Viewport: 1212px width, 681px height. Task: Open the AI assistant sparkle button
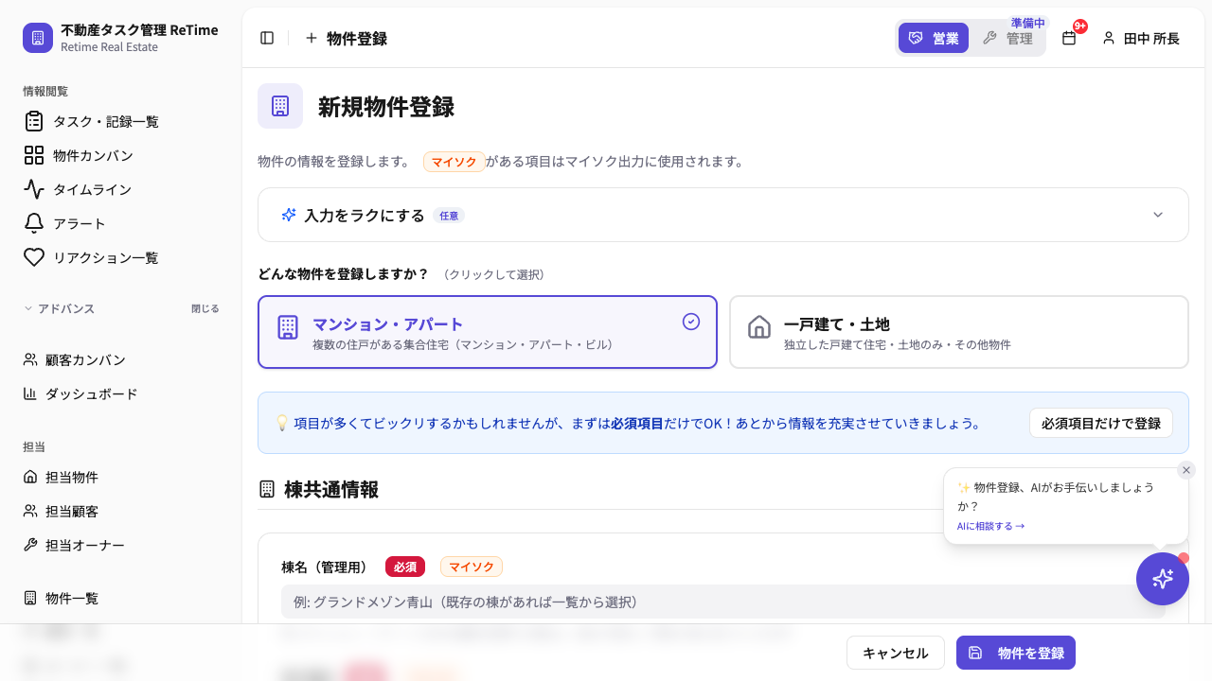1163,579
